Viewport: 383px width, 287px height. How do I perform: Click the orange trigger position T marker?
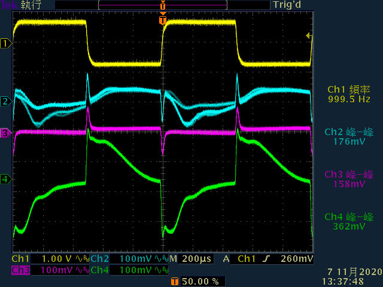(x=163, y=20)
